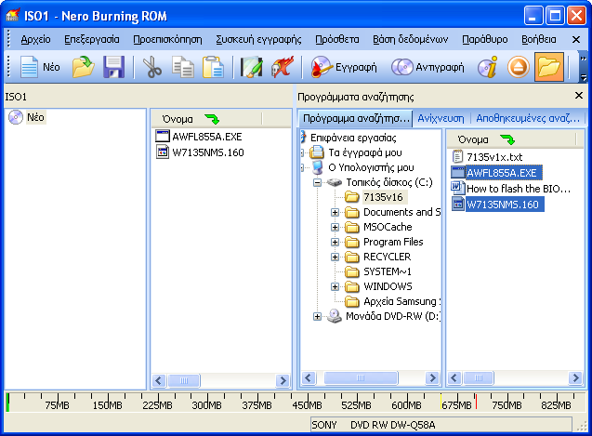This screenshot has height=436, width=592.
Task: Expand the MSOCache folder node
Action: coord(335,227)
